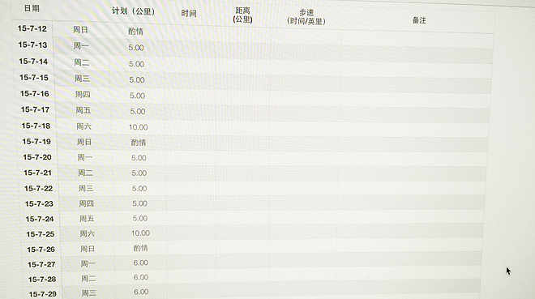Click the 距离(公里) column header
The image size is (535, 299).
click(242, 15)
